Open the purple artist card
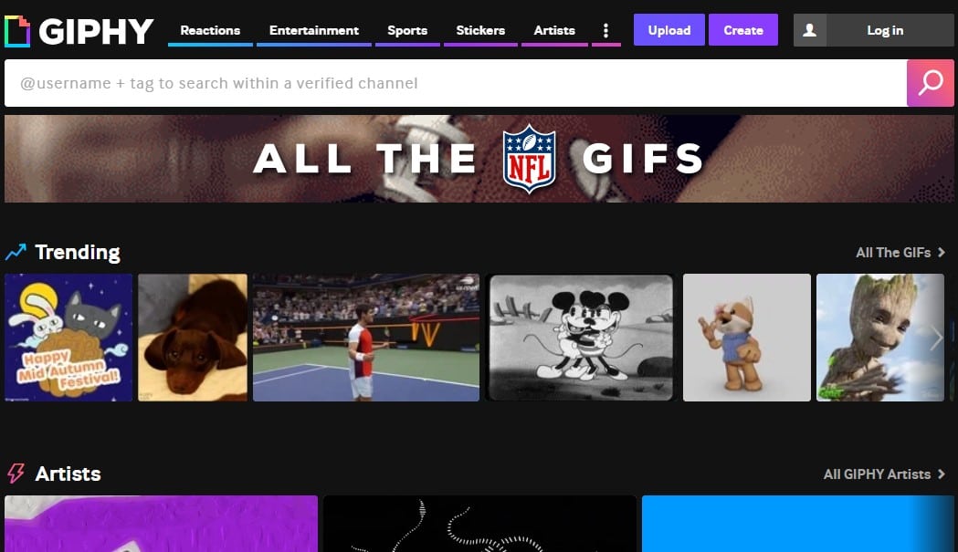 click(x=162, y=524)
